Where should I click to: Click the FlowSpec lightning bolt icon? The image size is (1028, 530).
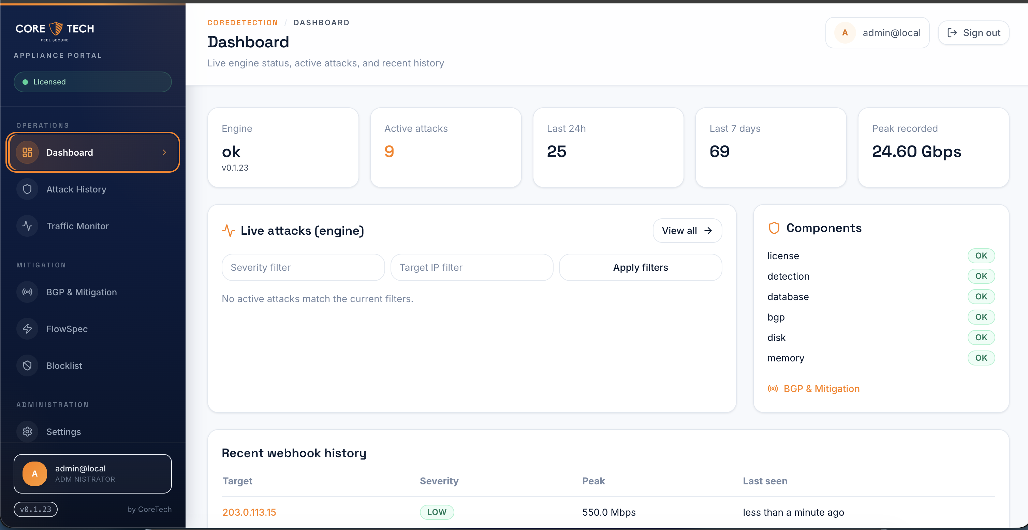[27, 329]
